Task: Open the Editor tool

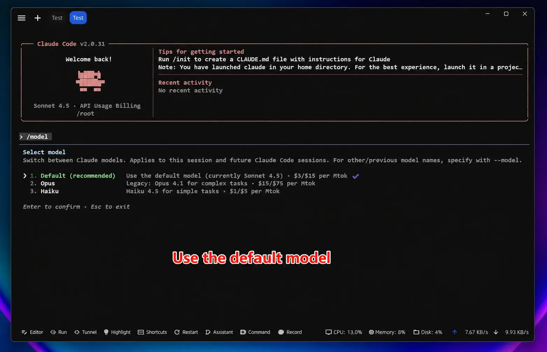Action: tap(32, 332)
